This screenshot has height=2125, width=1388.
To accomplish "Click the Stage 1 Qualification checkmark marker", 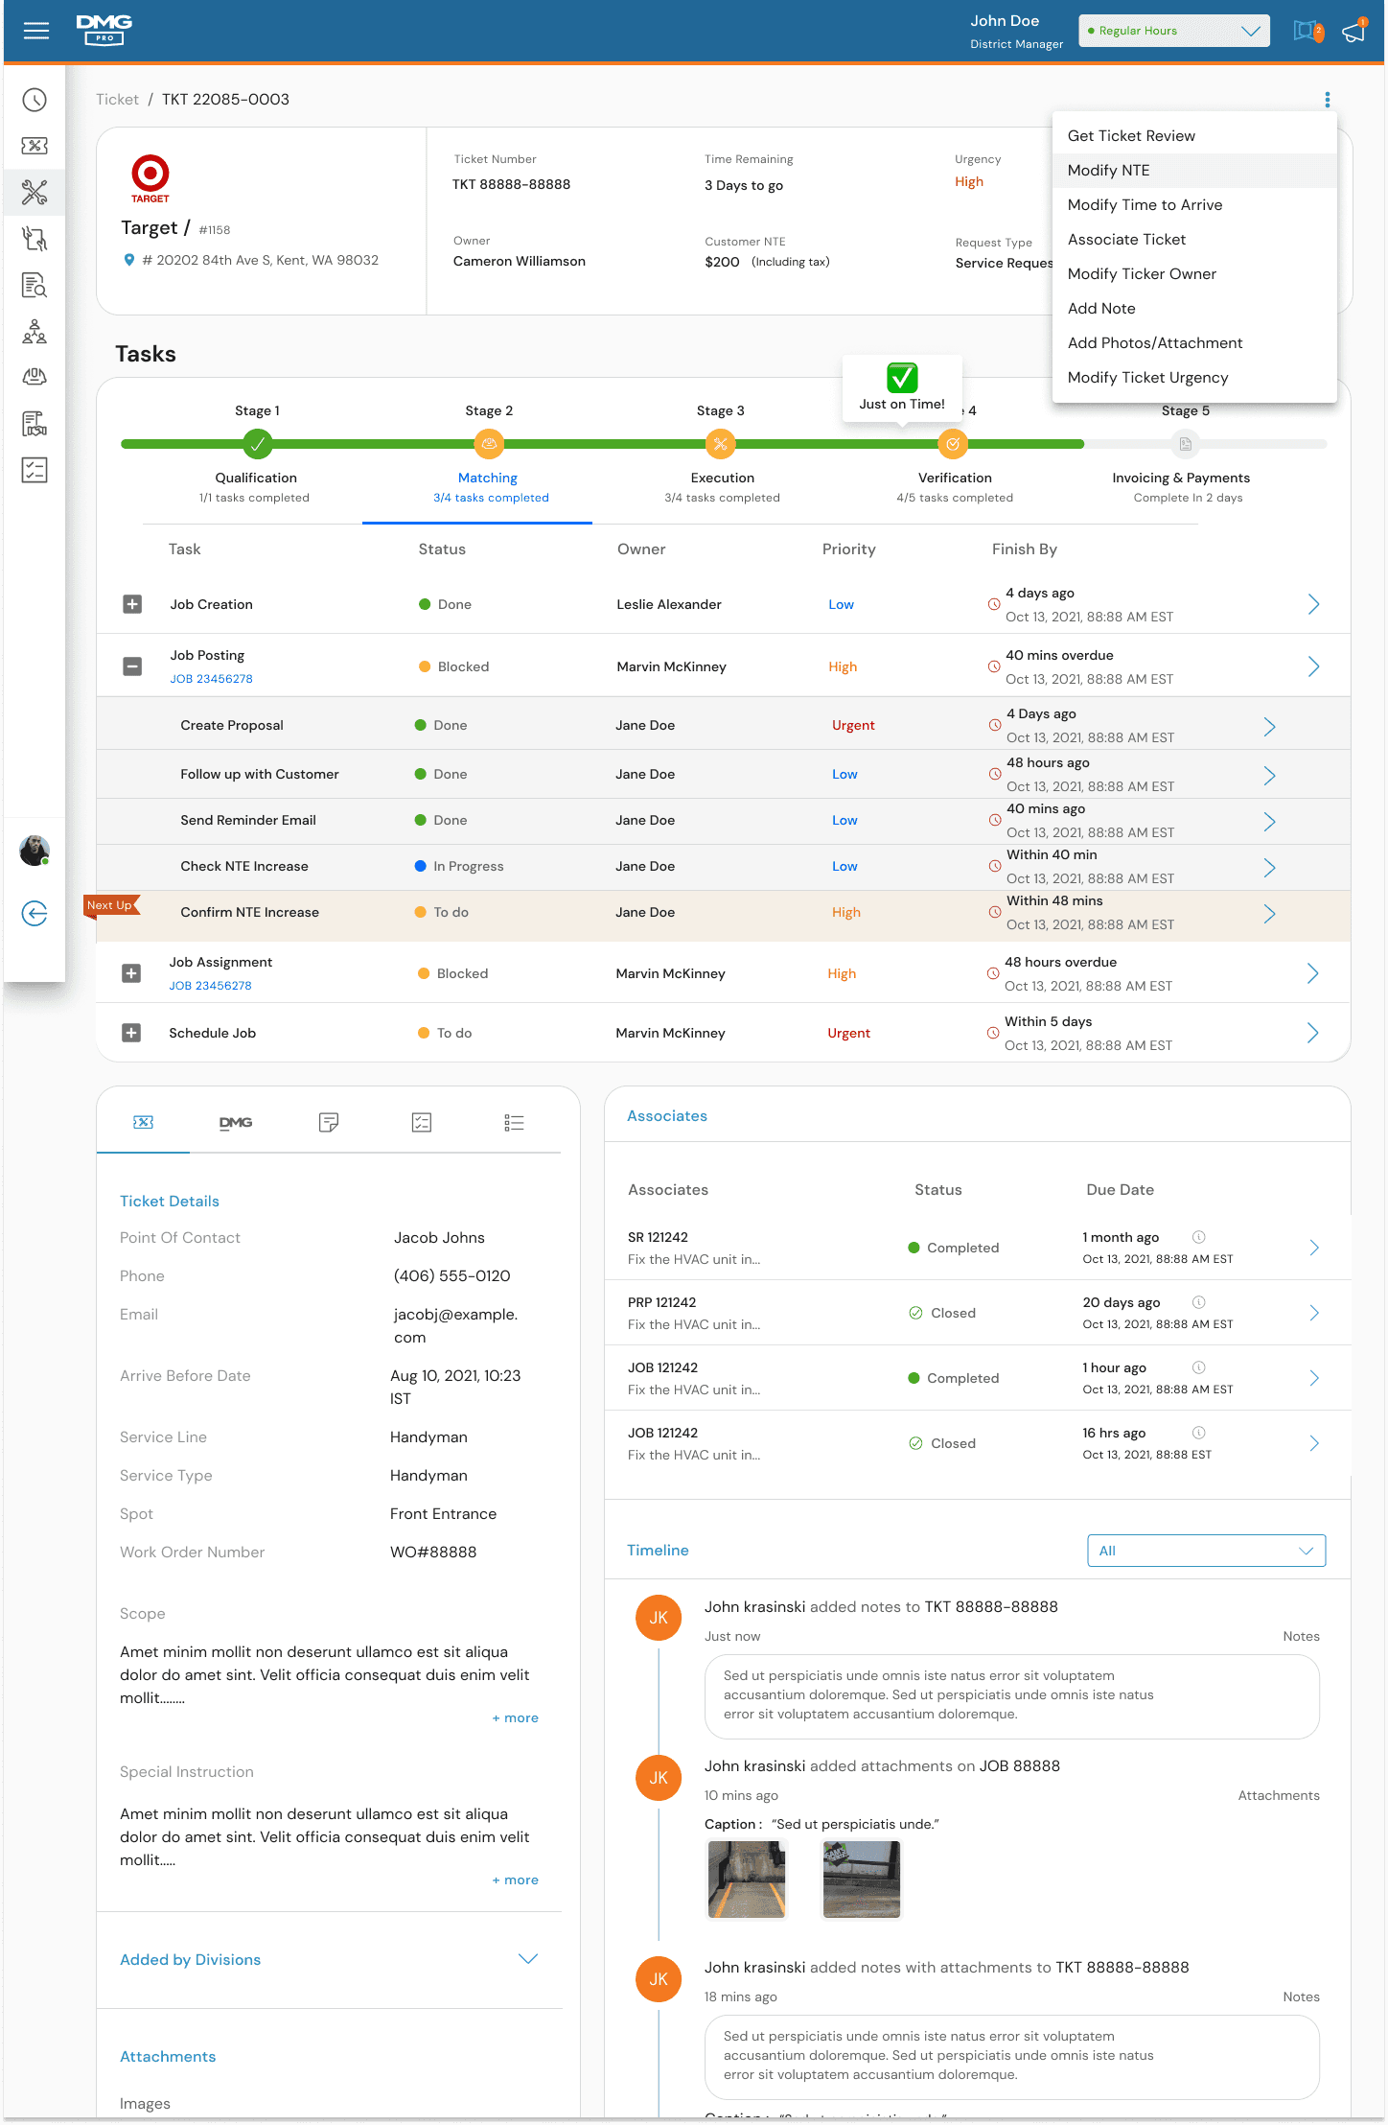I will (257, 444).
